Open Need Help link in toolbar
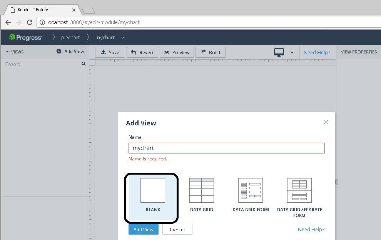The width and height of the screenshot is (381, 240). [317, 52]
